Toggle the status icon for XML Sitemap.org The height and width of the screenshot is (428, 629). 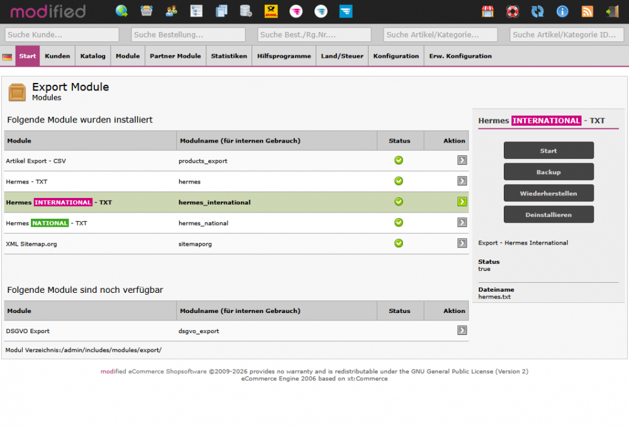pyautogui.click(x=398, y=243)
